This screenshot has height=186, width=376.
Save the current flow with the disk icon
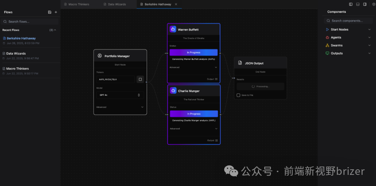click(50, 12)
